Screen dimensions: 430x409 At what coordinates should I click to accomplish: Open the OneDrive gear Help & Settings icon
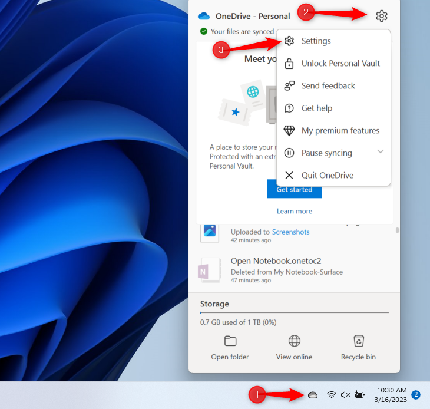(x=381, y=16)
